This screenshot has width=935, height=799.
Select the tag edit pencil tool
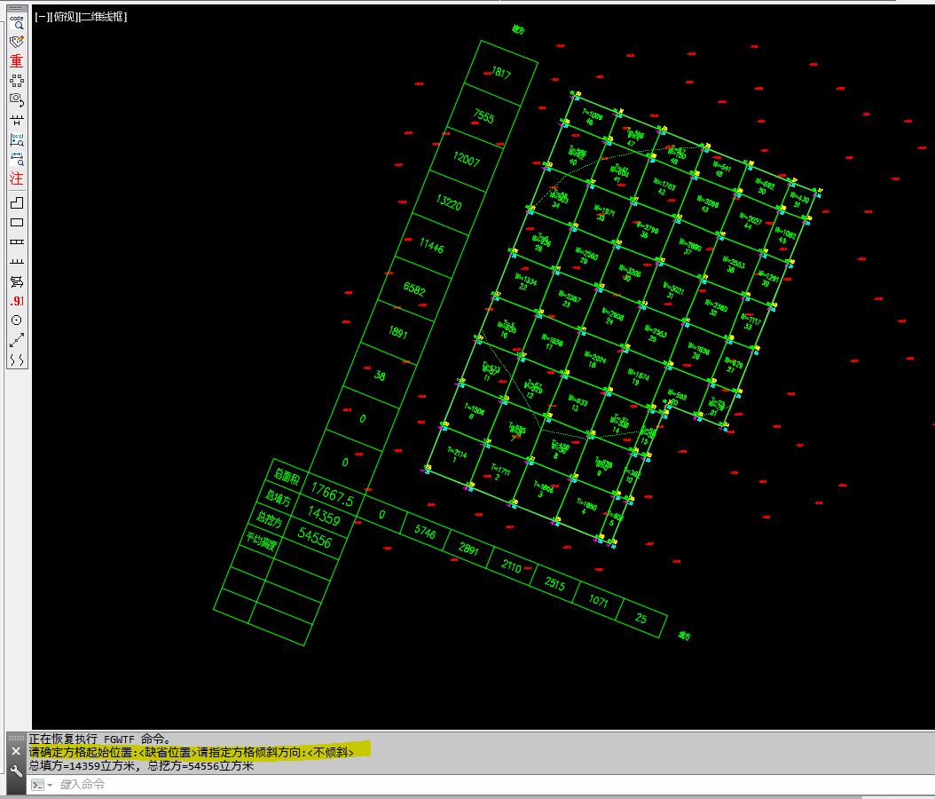pos(17,42)
